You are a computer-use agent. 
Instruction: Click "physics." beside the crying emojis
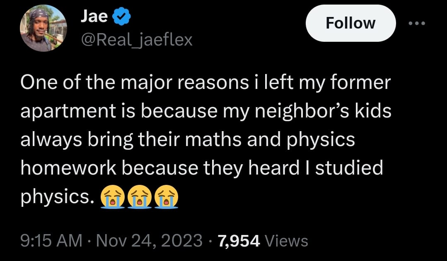coord(56,196)
